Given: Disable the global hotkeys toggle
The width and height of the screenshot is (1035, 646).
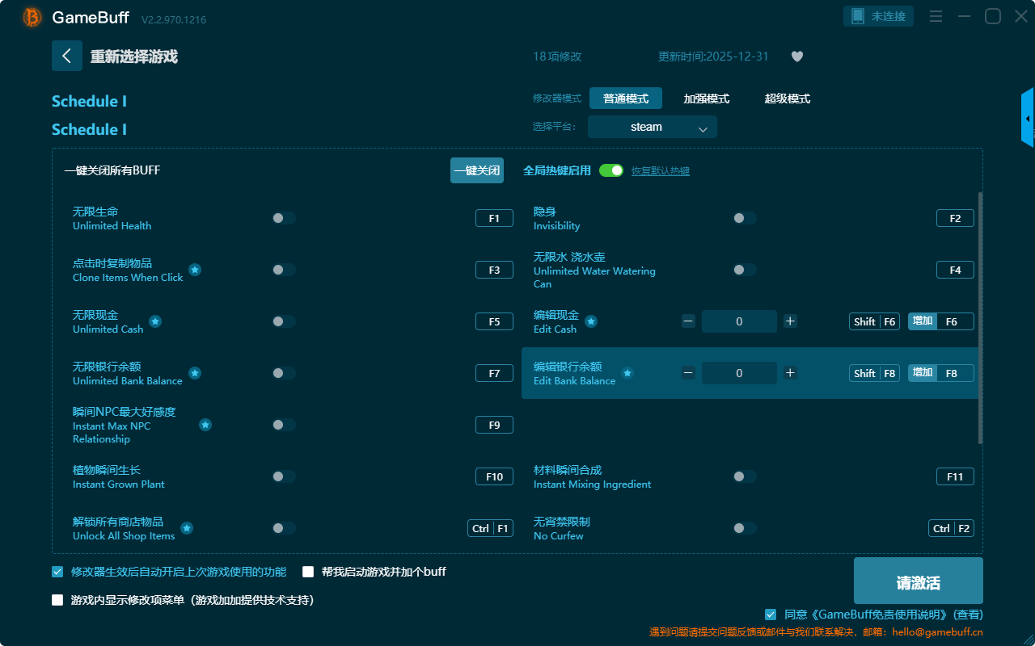Looking at the screenshot, I should (611, 170).
